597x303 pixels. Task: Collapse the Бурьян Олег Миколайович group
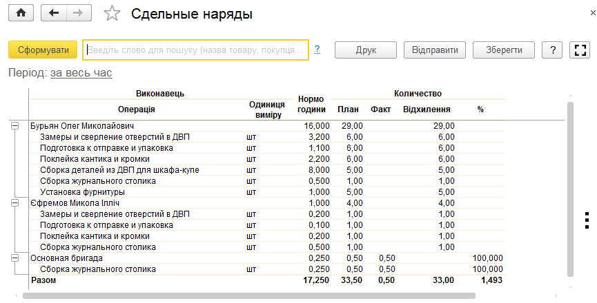point(14,126)
